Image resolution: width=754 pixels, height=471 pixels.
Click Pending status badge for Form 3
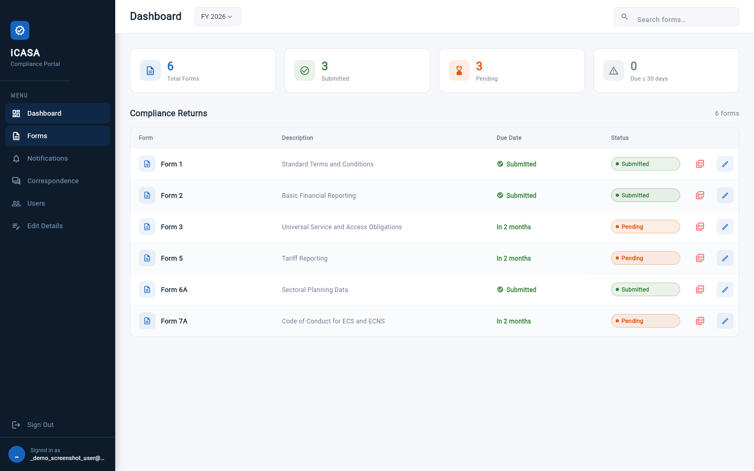click(x=646, y=227)
